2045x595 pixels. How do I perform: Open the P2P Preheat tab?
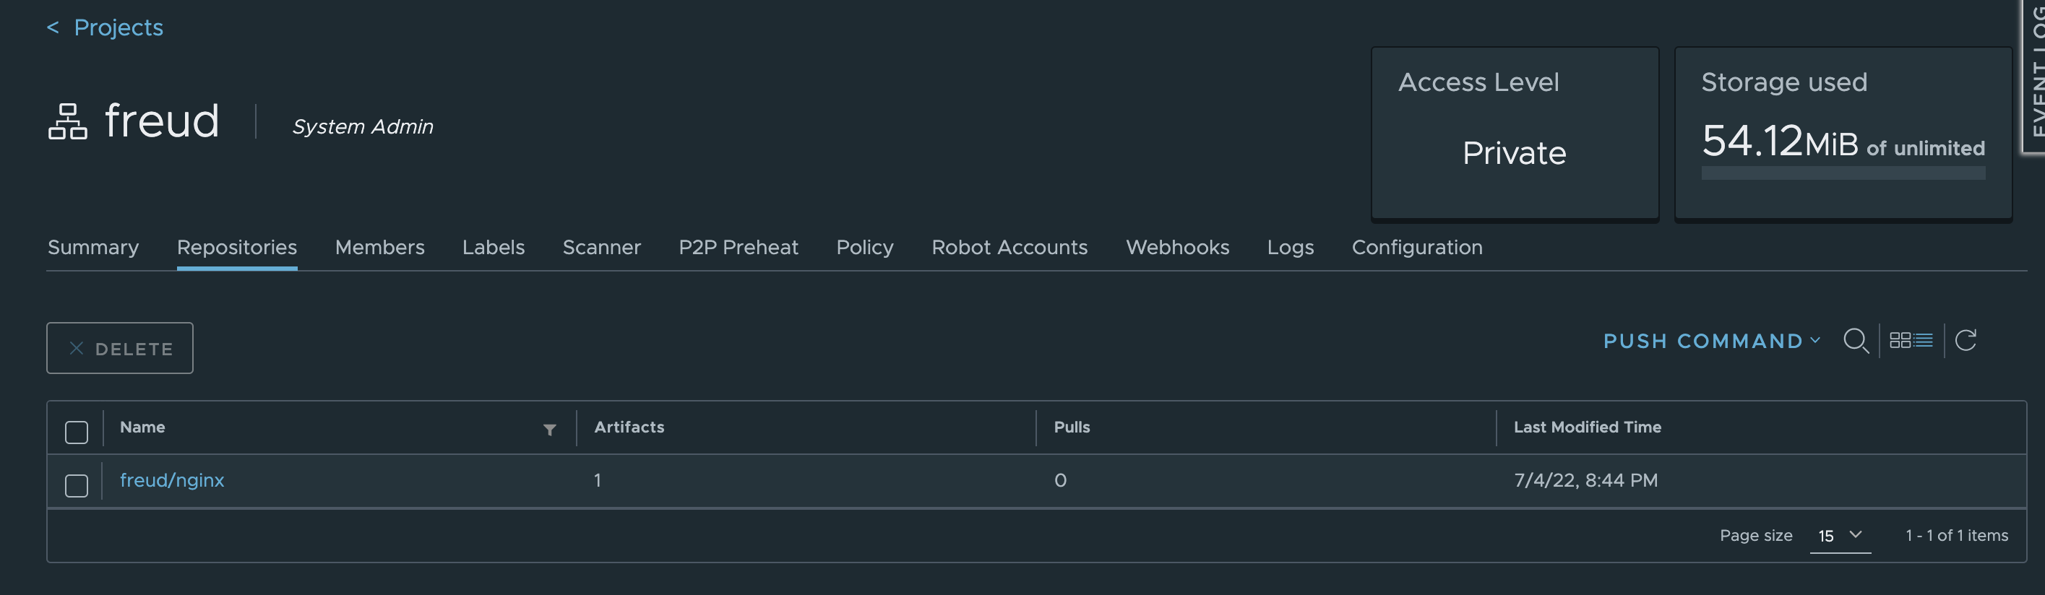(x=739, y=248)
